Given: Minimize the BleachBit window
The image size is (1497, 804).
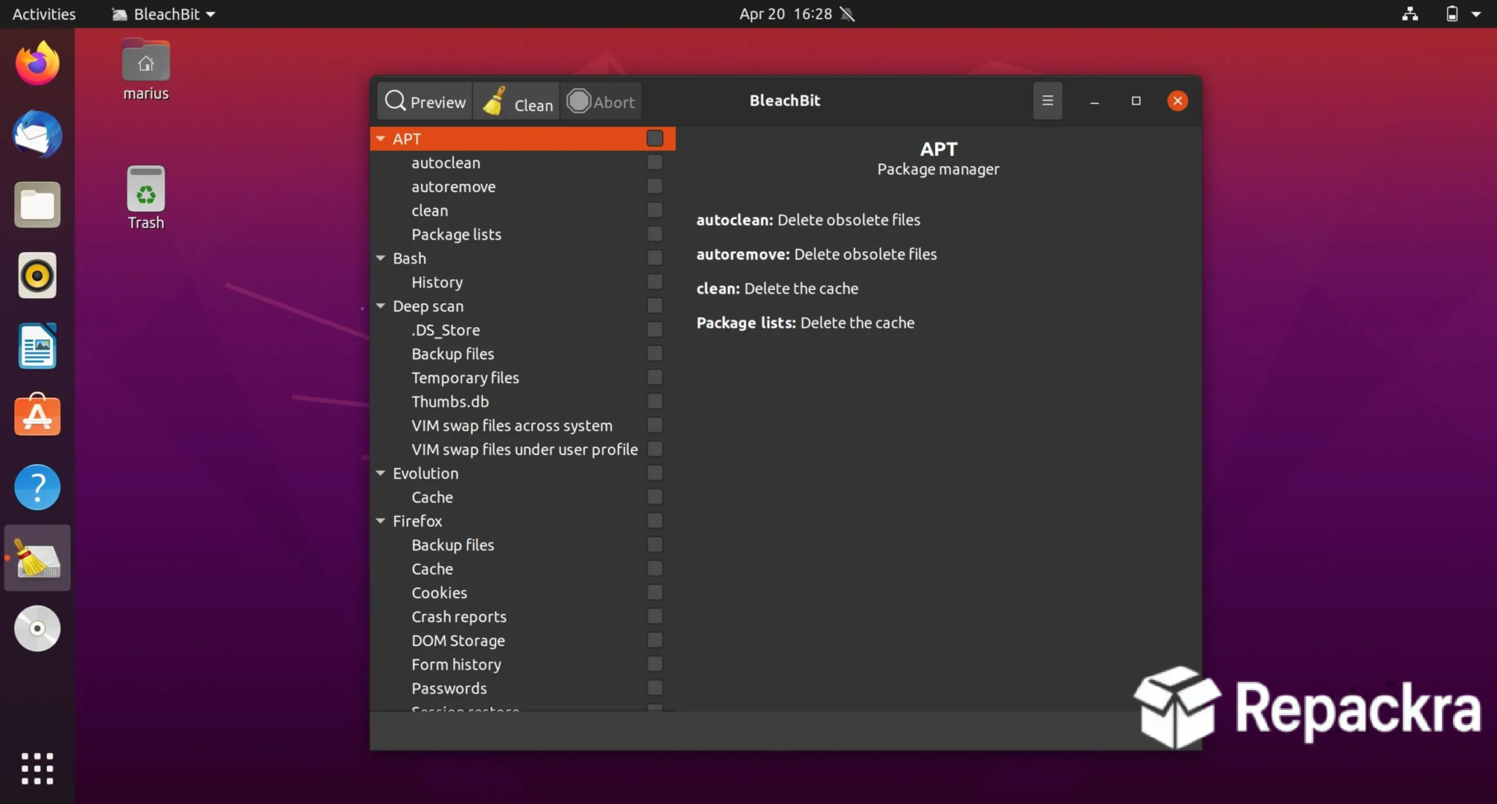Looking at the screenshot, I should tap(1094, 101).
